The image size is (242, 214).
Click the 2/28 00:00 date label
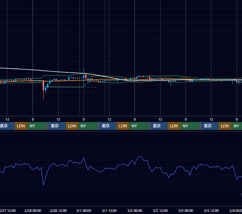click(33, 210)
